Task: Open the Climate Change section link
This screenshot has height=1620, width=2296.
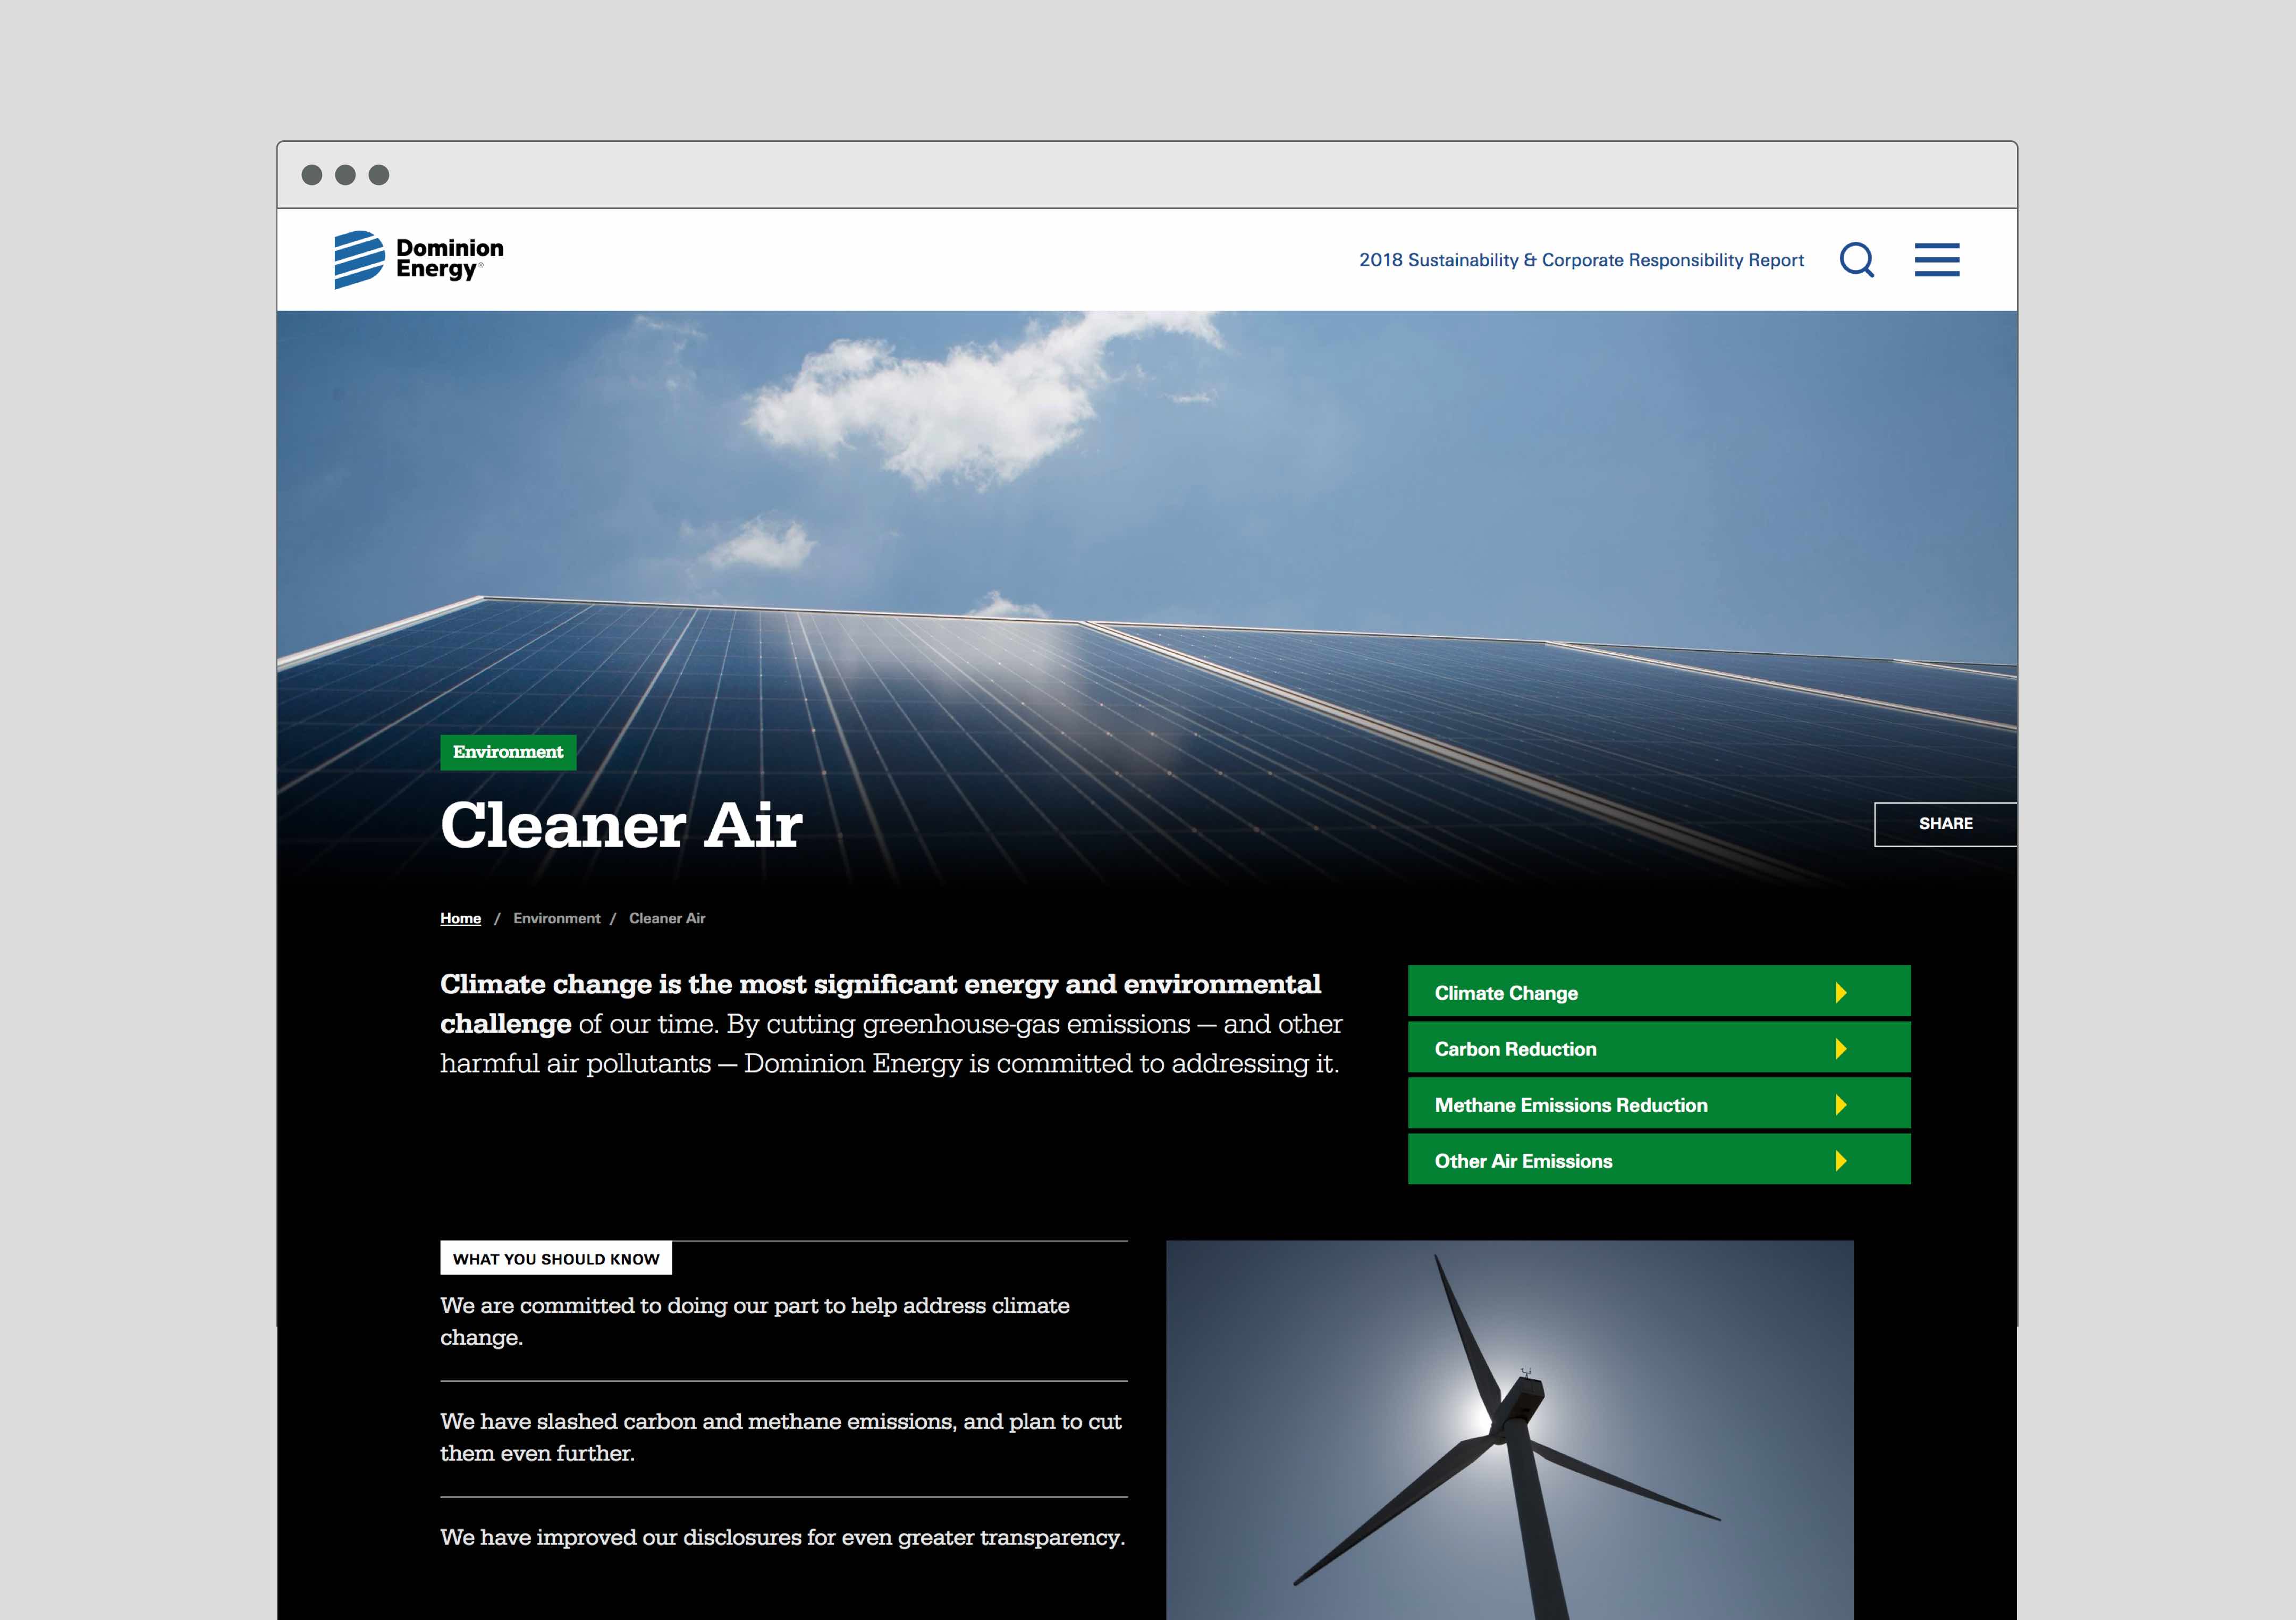Action: pos(1659,991)
